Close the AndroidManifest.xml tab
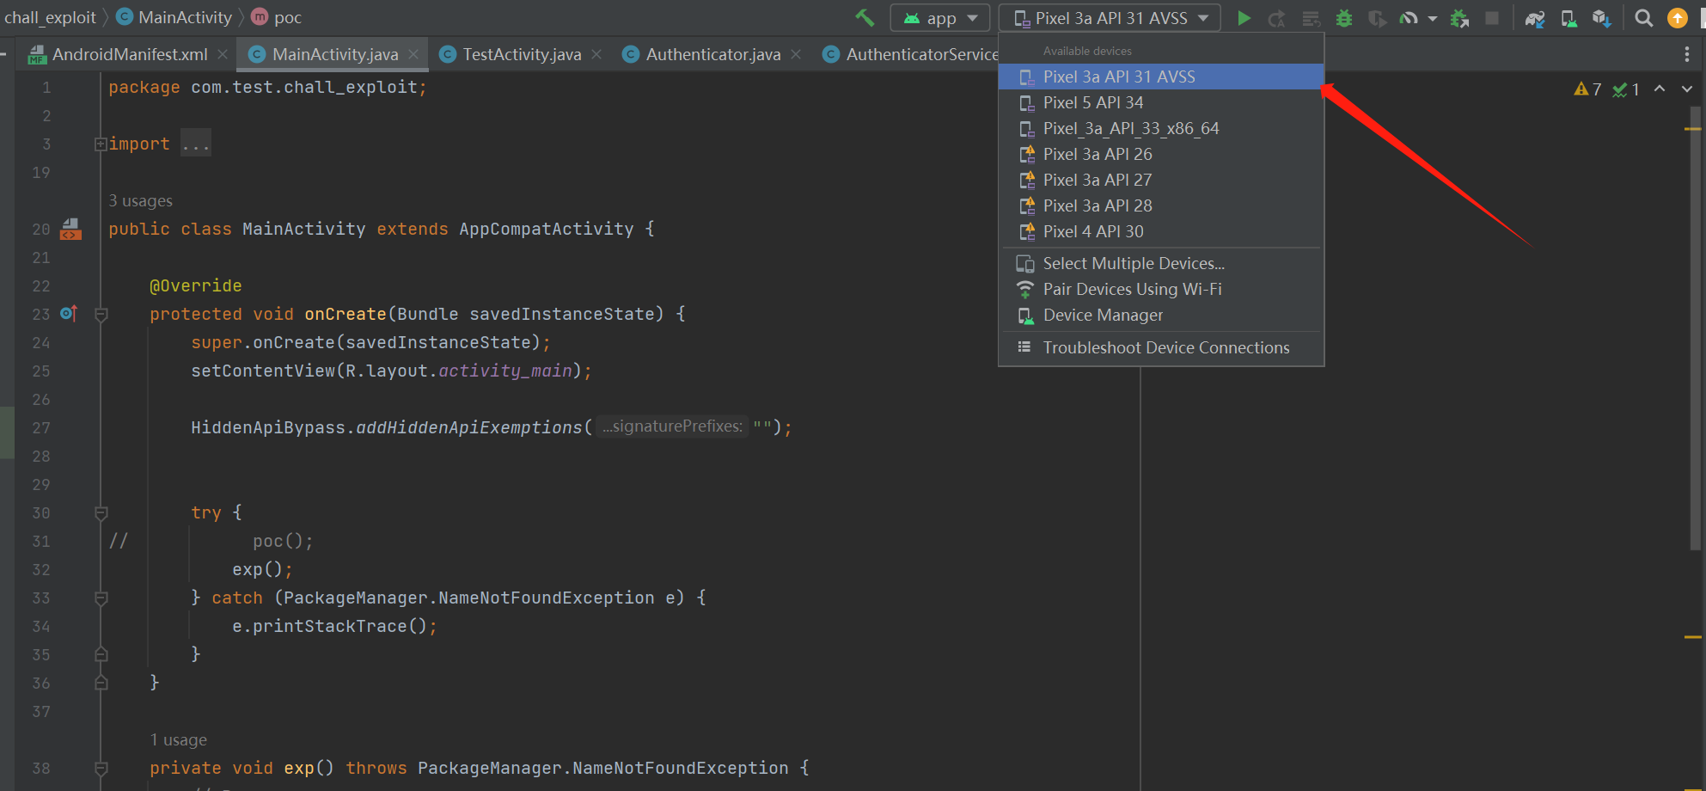1706x791 pixels. (223, 54)
